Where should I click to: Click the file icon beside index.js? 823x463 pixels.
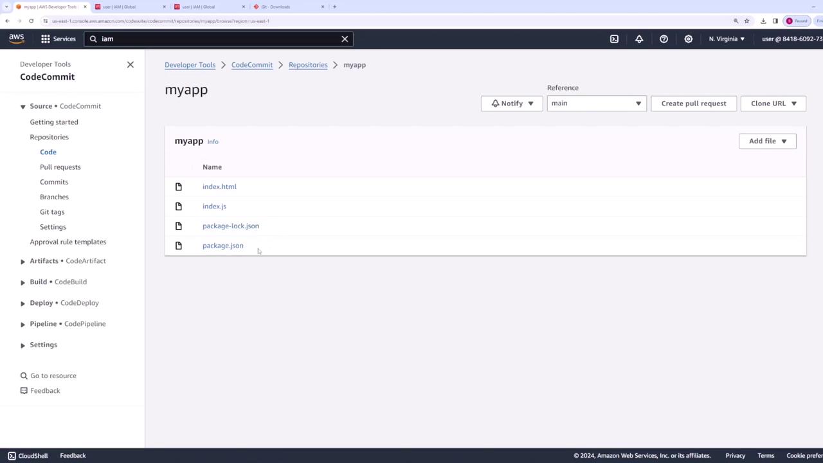click(179, 206)
